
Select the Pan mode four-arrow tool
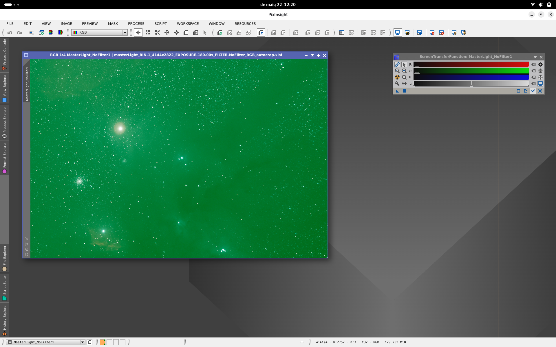[x=176, y=33]
